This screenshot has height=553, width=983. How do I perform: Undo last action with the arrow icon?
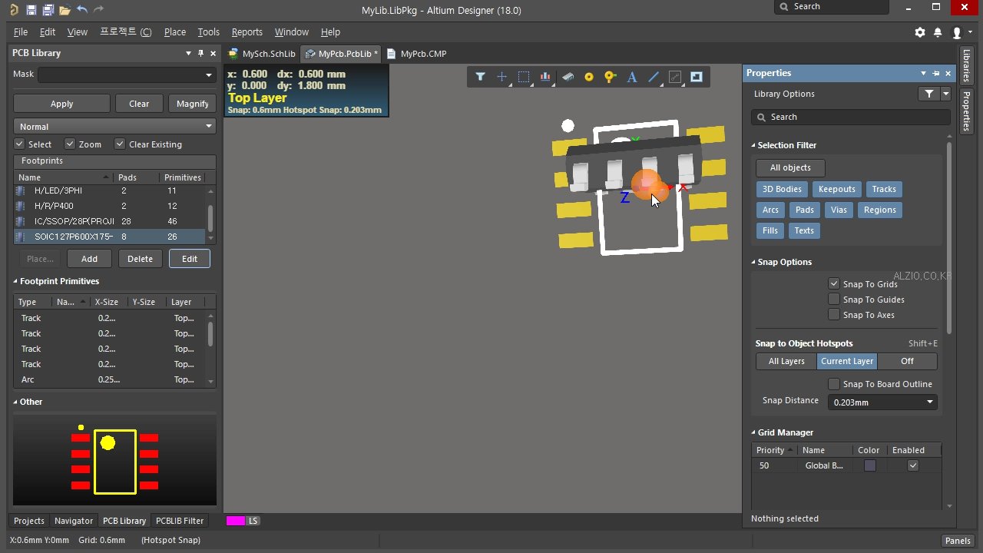[82, 10]
